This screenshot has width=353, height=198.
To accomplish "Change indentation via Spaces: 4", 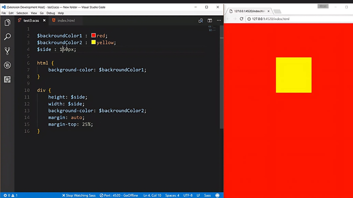I will (x=172, y=195).
